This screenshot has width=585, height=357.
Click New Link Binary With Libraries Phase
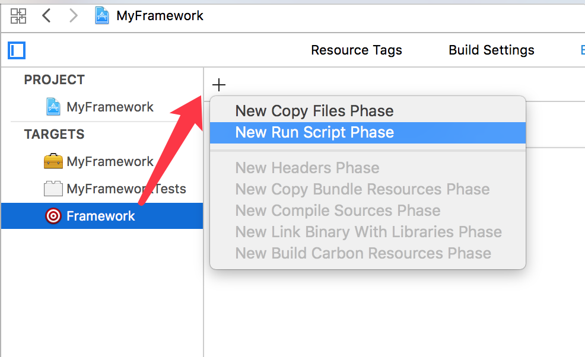368,232
